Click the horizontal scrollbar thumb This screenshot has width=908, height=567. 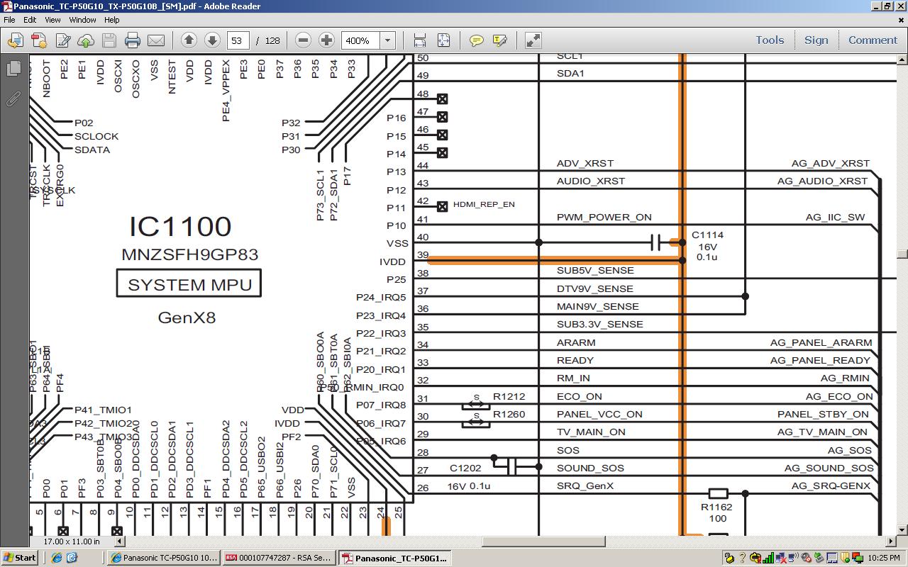tap(543, 541)
